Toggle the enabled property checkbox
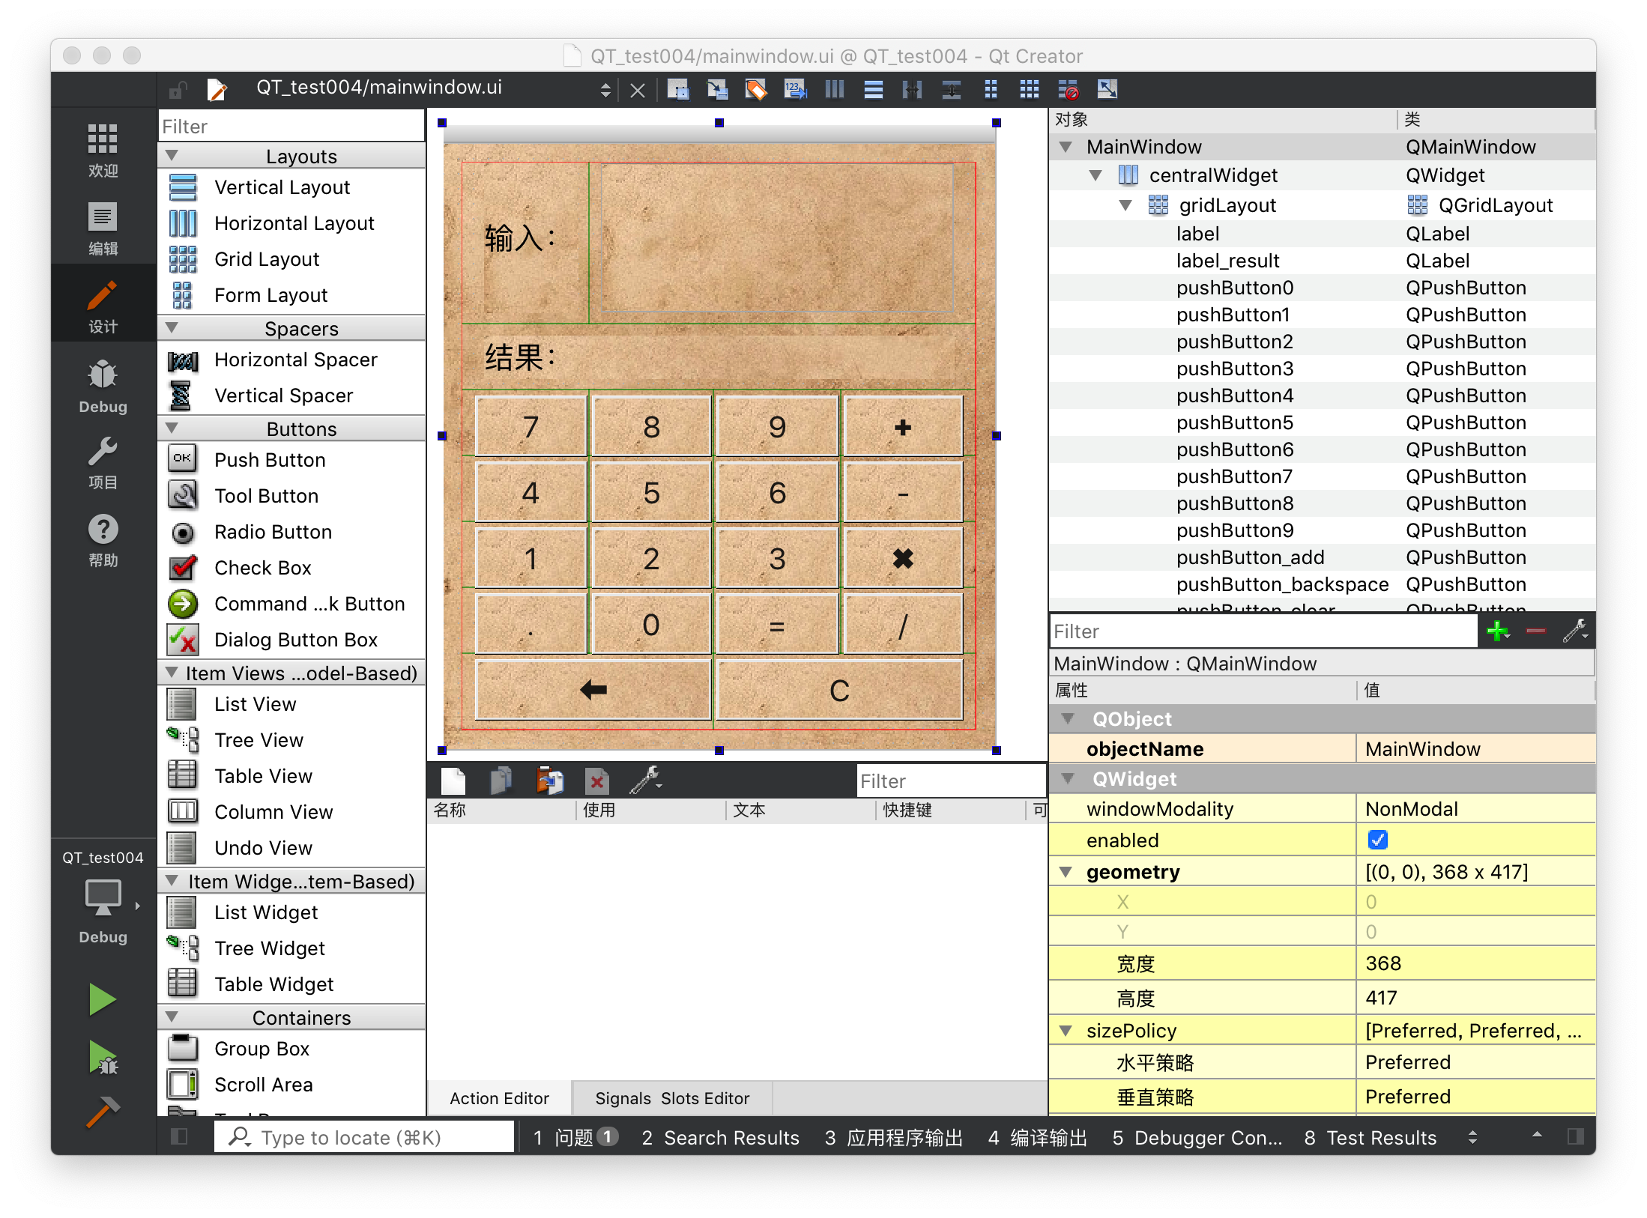 click(1377, 840)
